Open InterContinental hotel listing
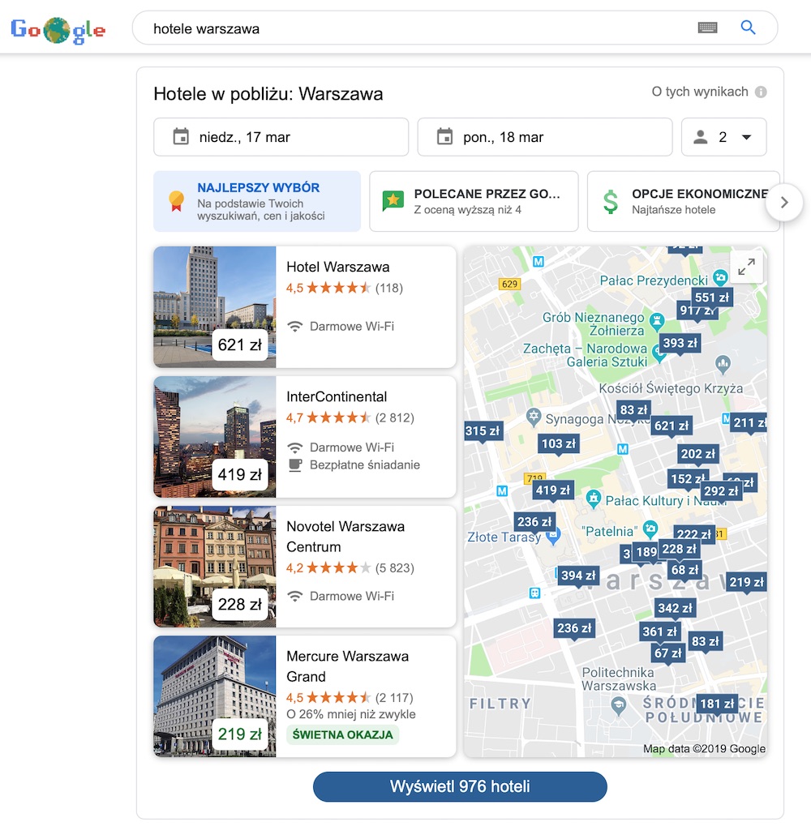 pyautogui.click(x=305, y=437)
